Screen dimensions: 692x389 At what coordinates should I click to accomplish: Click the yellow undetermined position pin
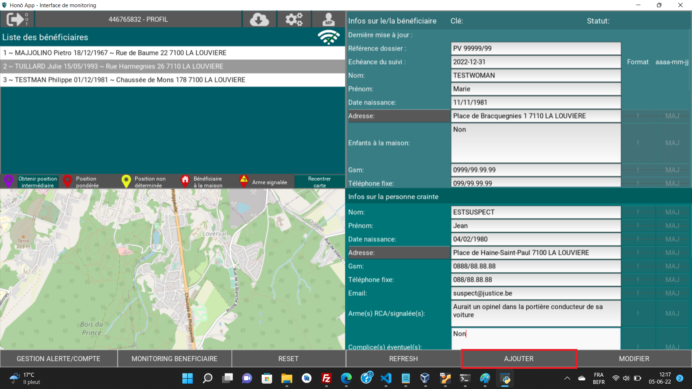(x=126, y=181)
